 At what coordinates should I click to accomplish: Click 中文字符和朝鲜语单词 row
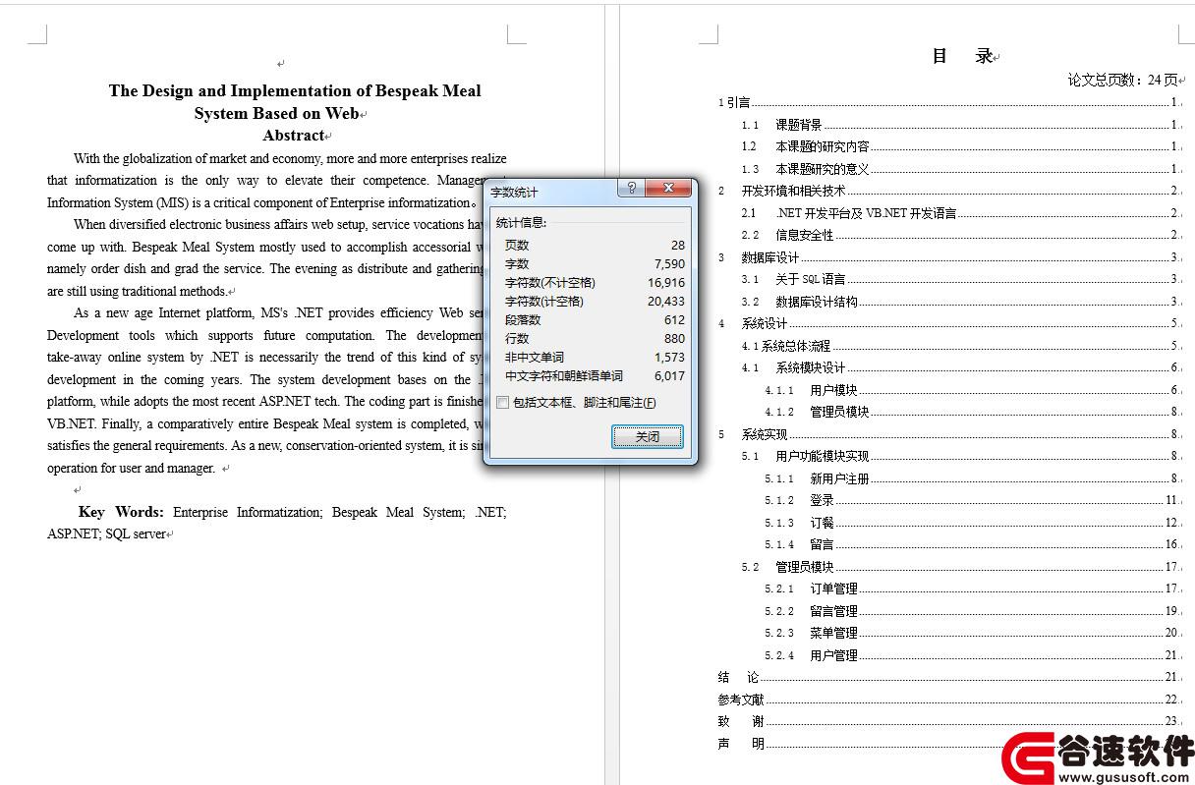tap(595, 375)
